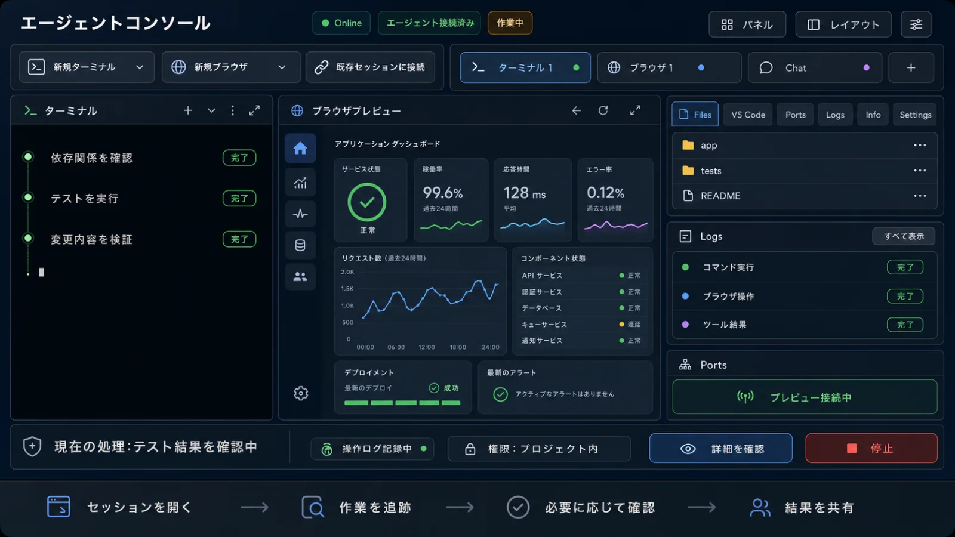
Task: Click the red 停止 button
Action: coord(871,448)
